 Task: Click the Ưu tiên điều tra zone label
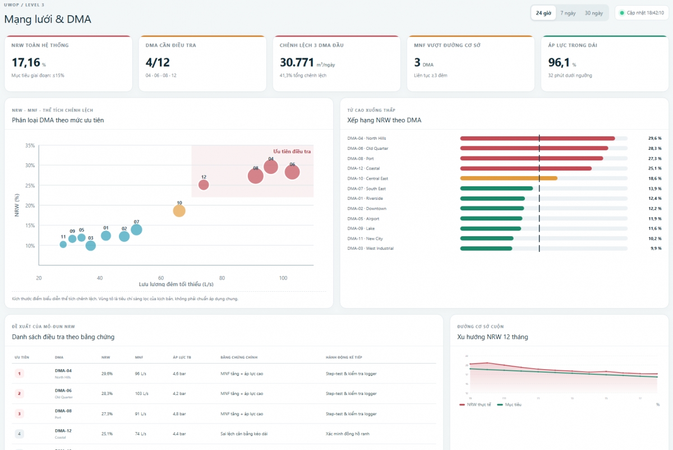click(292, 151)
